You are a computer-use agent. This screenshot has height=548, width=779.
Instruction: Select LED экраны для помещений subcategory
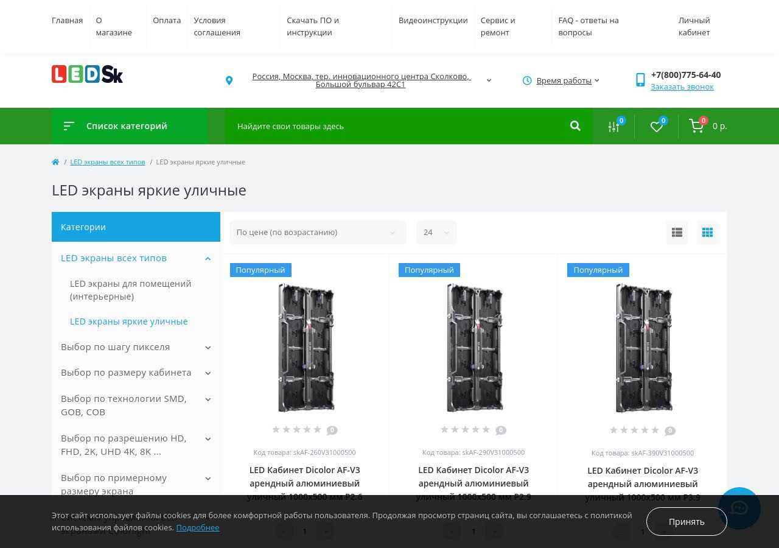(x=131, y=290)
